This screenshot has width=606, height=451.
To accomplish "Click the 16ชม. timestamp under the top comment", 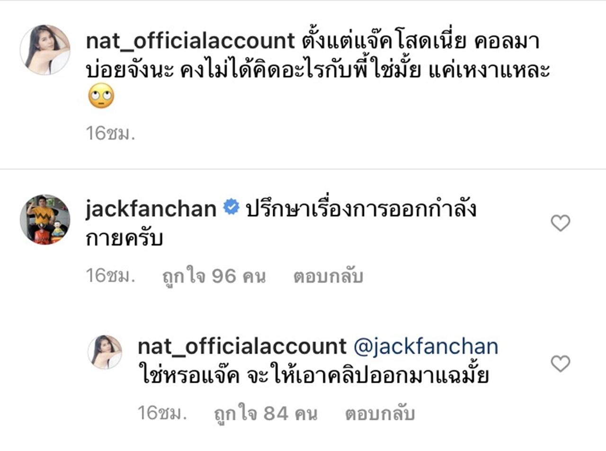I will coord(111,134).
